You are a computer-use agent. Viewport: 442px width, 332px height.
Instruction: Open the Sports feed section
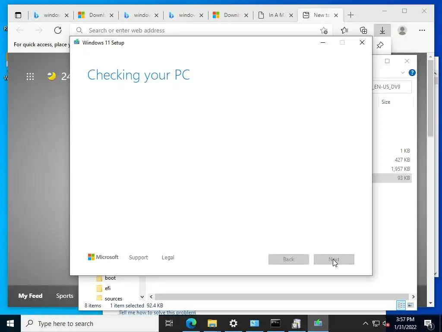click(x=65, y=296)
